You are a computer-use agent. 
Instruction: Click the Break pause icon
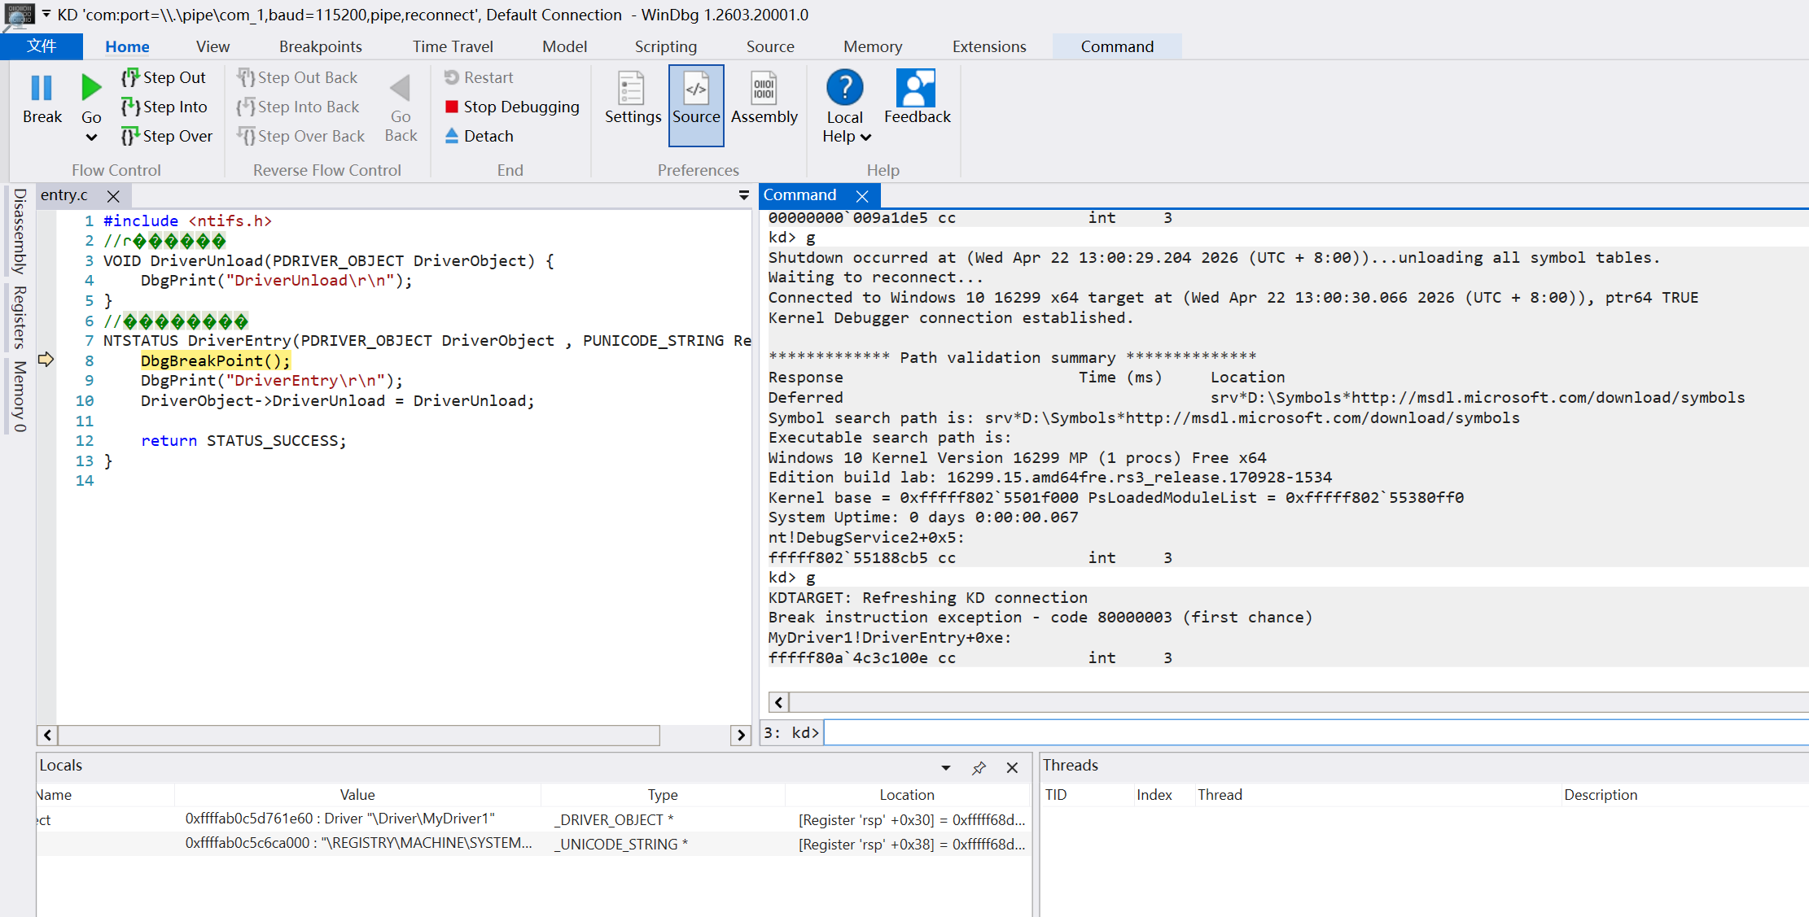(42, 88)
